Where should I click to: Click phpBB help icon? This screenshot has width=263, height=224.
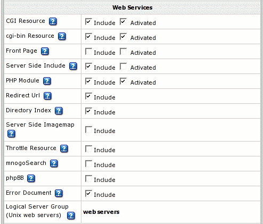pos(31,178)
